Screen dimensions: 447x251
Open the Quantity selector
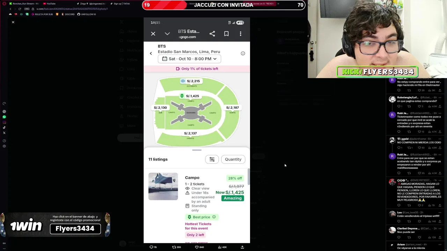233,159
